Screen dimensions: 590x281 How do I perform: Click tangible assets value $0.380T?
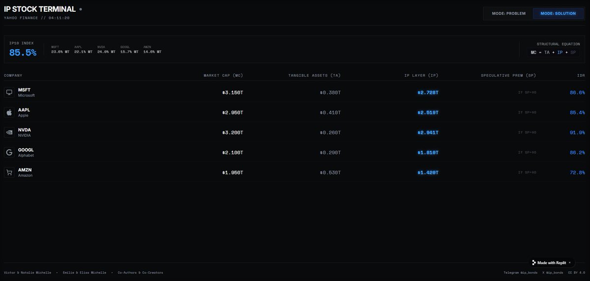click(x=330, y=92)
